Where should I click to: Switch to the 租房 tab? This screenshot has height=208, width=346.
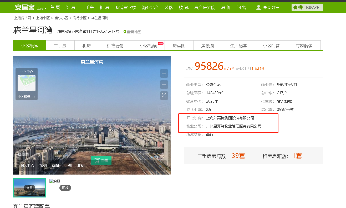(x=87, y=46)
